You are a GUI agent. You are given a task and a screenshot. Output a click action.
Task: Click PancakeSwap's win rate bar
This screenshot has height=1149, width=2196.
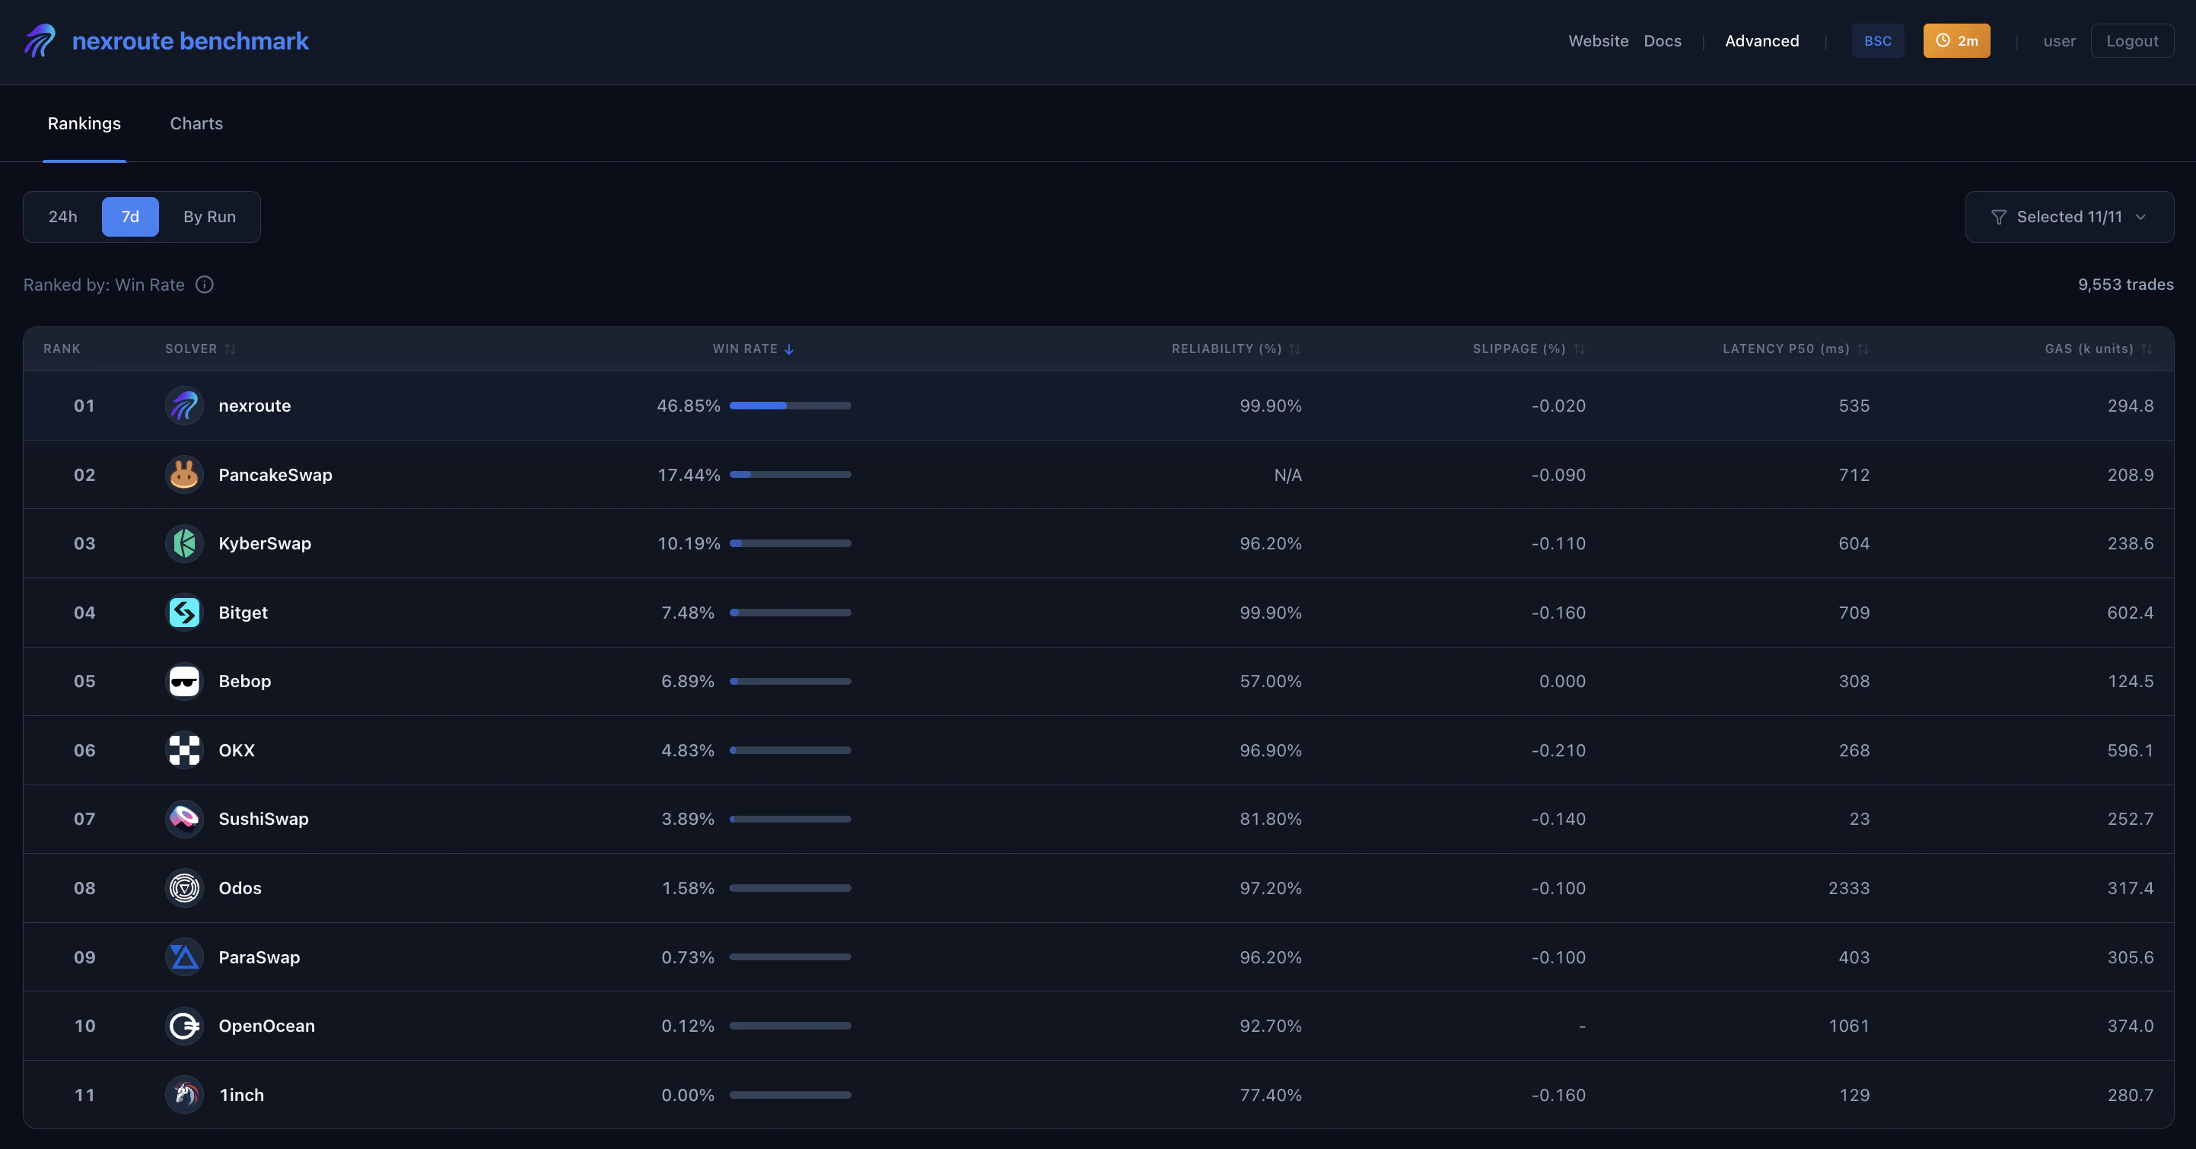(x=791, y=475)
